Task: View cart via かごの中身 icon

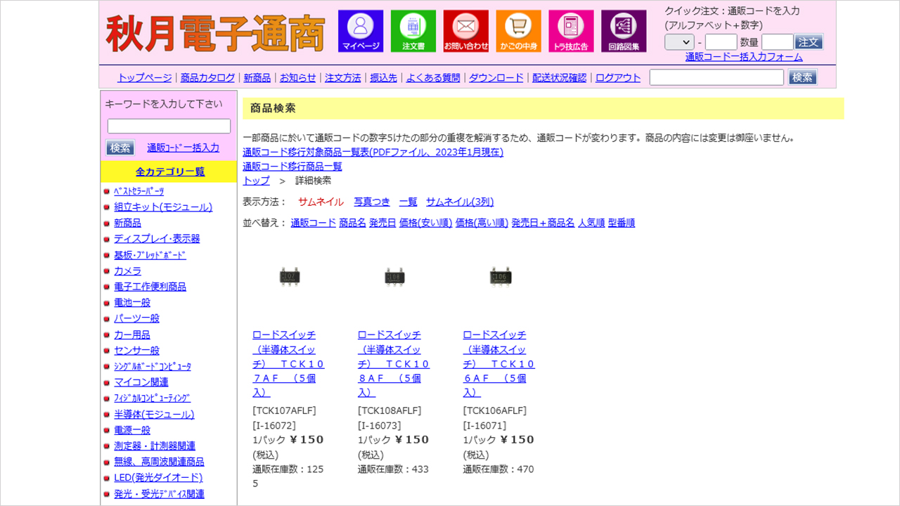Action: click(518, 31)
